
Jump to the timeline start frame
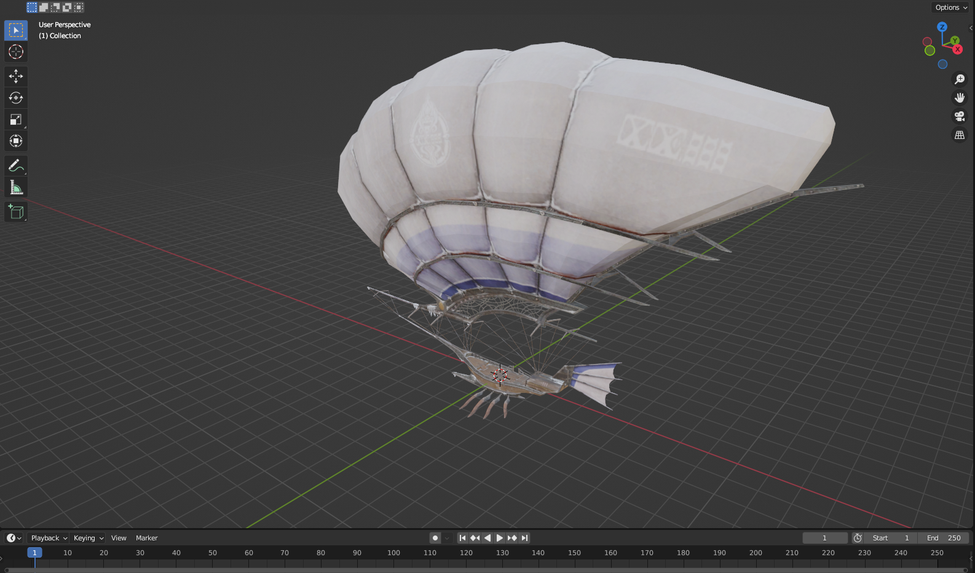pyautogui.click(x=463, y=538)
